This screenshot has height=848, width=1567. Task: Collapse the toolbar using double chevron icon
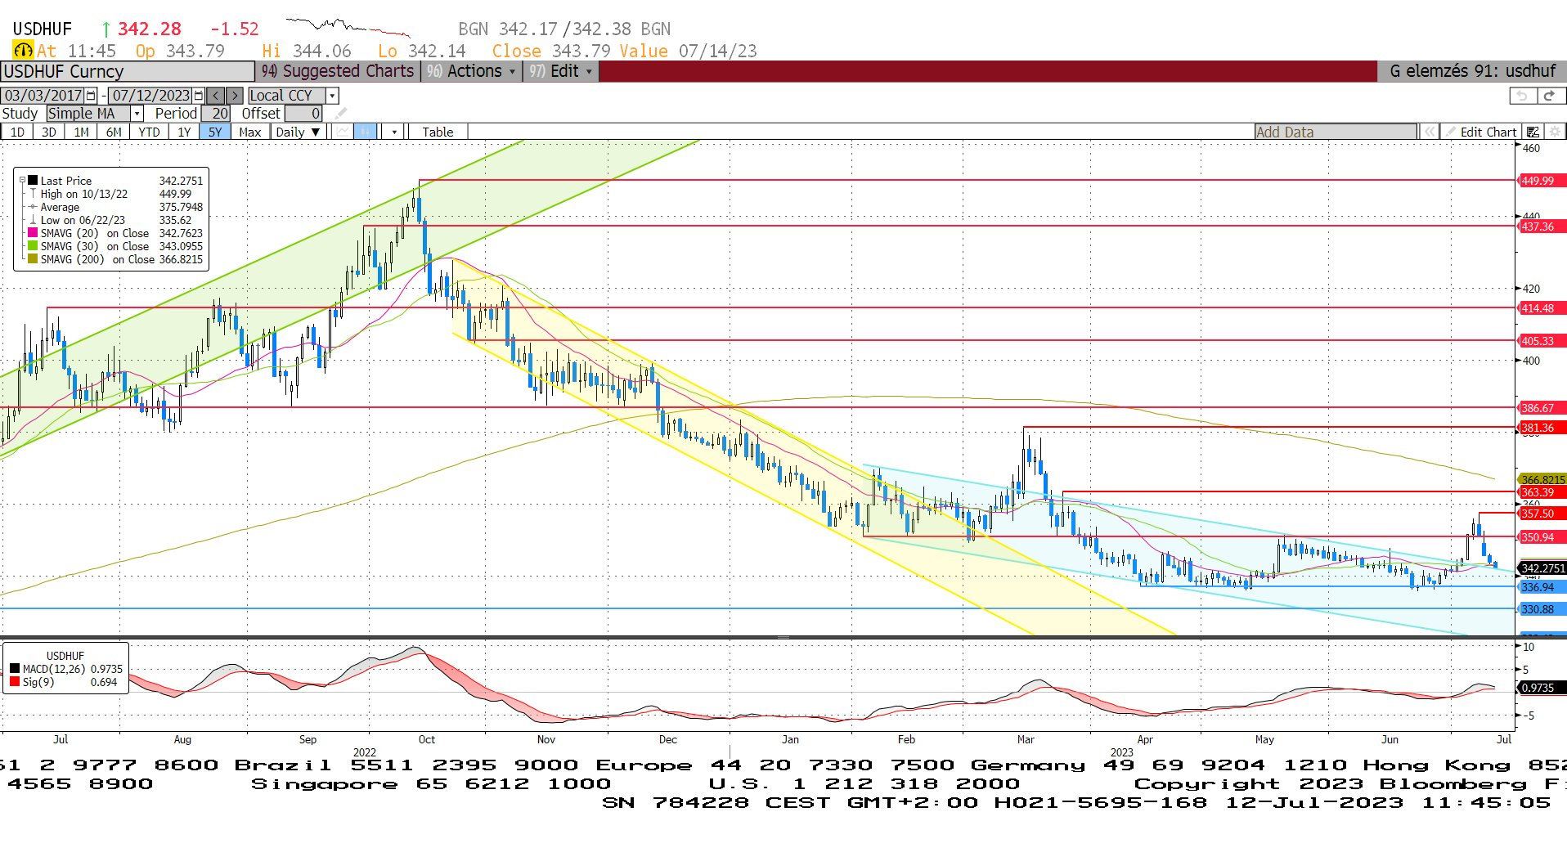point(1429,132)
